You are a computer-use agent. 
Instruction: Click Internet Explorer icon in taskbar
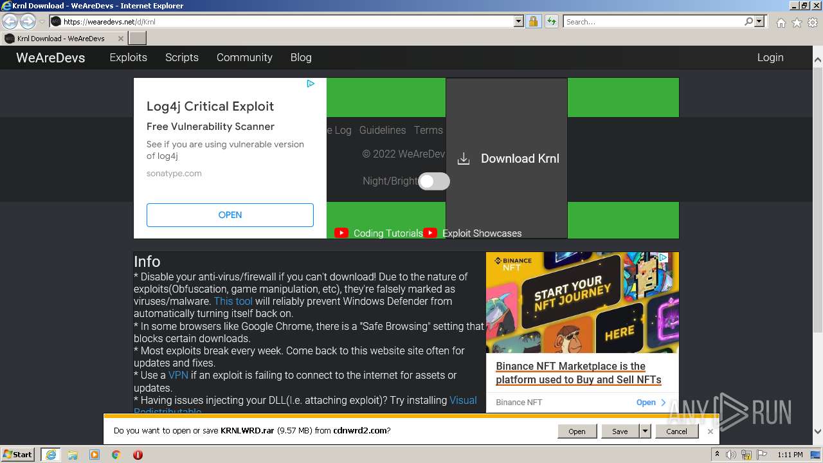[x=51, y=455]
